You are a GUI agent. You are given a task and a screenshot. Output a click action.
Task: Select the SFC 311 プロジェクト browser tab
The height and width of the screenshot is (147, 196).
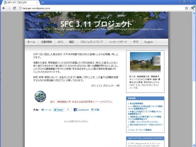21,2
